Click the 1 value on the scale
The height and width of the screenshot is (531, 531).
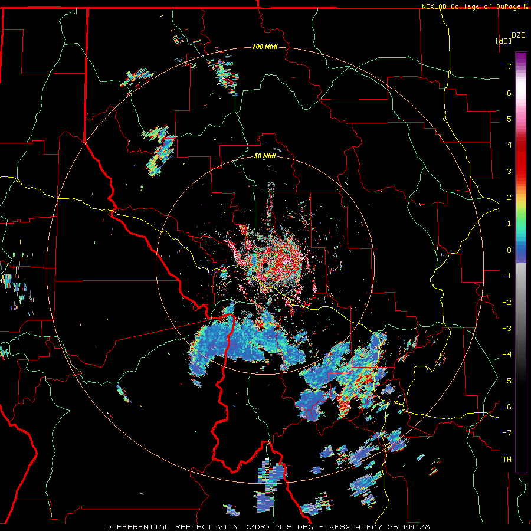click(x=509, y=224)
